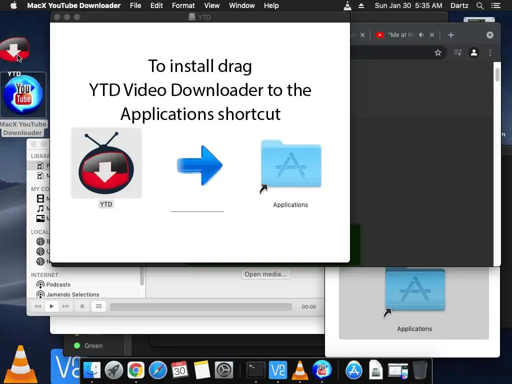Viewport: 512px width, 384px height.
Task: Click the screenshot window stack in Dock
Action: [397, 370]
